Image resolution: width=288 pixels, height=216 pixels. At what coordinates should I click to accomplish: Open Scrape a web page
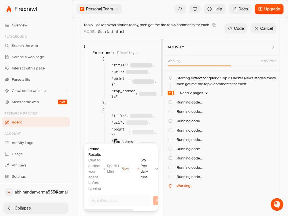pyautogui.click(x=36, y=57)
